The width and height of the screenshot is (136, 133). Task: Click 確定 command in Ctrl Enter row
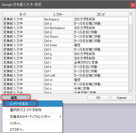point(101,45)
